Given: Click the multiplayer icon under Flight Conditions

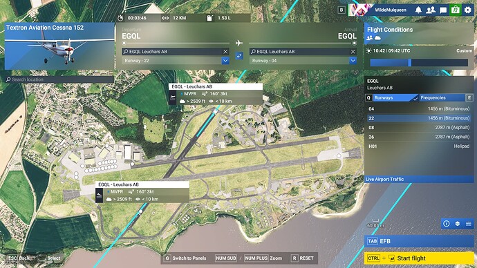Looking at the screenshot, I should coord(370,38).
